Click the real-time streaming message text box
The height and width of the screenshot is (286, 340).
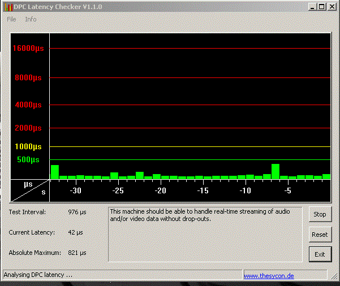(x=205, y=235)
